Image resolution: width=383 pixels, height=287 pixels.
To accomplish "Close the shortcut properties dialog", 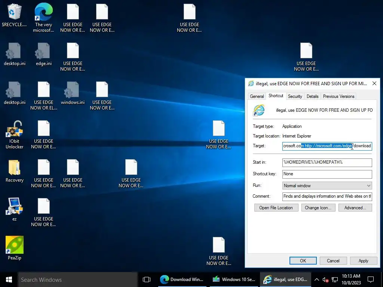I will click(374, 83).
